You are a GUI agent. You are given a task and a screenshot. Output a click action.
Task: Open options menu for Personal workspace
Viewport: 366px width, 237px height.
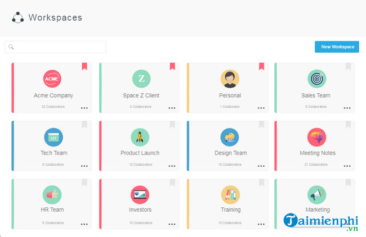coord(261,108)
